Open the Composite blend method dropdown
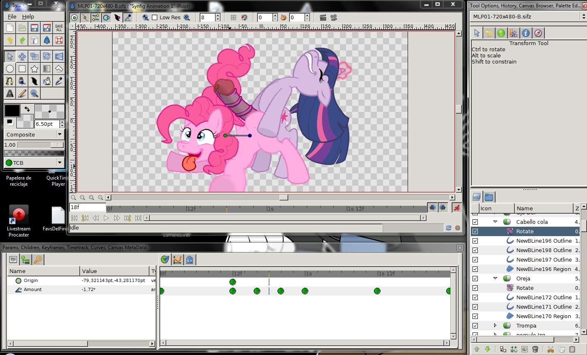 coord(34,134)
